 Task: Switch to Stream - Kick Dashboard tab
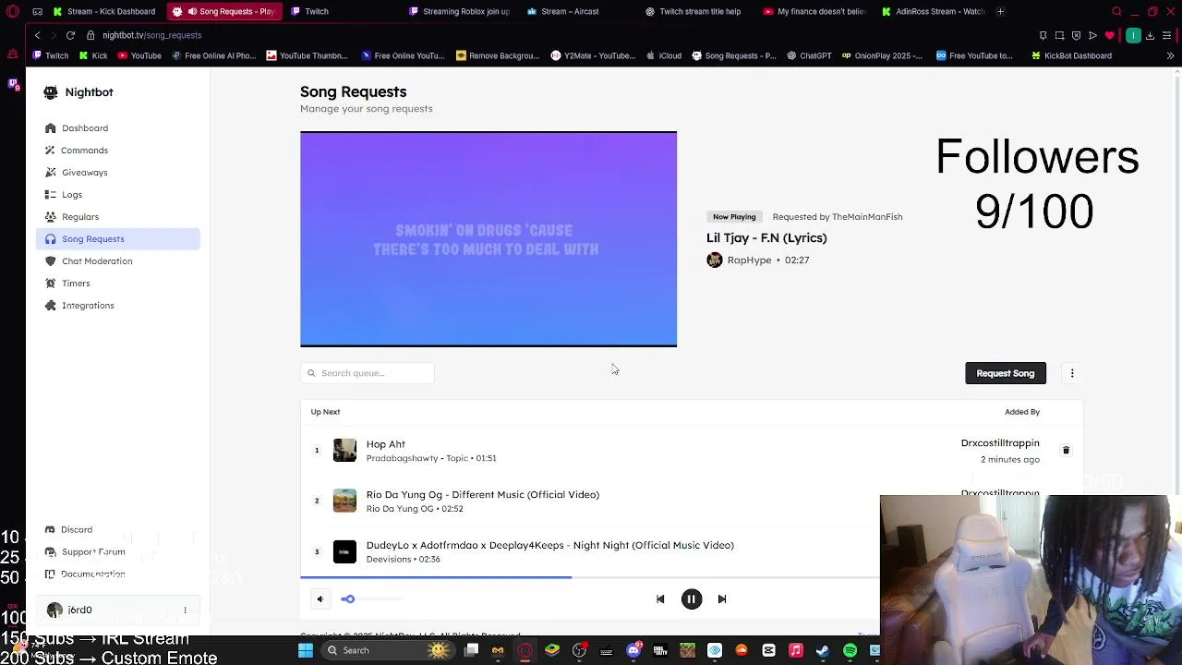coord(103,11)
